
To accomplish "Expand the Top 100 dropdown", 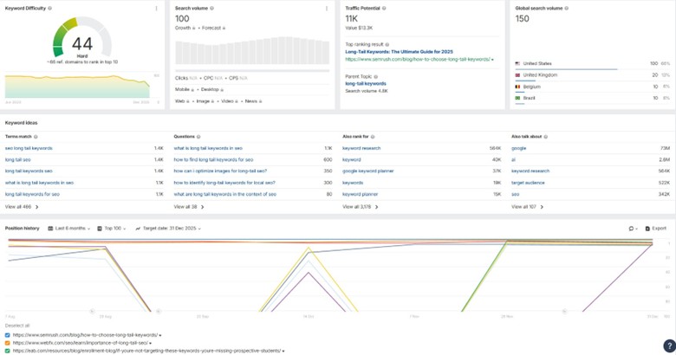I will click(113, 229).
